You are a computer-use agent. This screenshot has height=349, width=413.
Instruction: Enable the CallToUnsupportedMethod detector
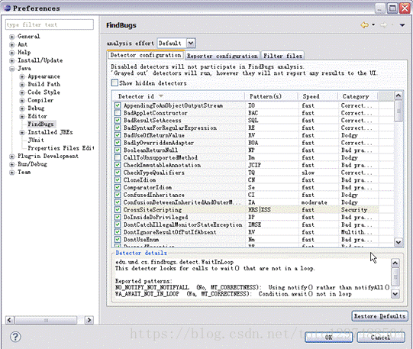click(x=118, y=157)
